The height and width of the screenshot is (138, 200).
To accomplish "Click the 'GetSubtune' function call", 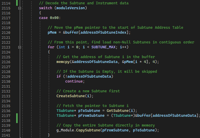I will (x=118, y=110).
